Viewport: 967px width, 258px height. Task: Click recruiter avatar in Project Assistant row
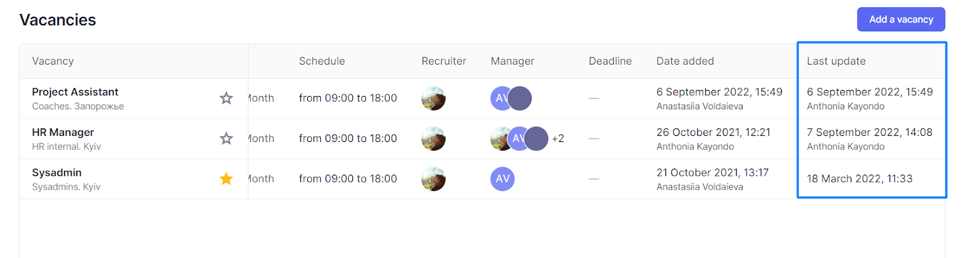point(433,98)
